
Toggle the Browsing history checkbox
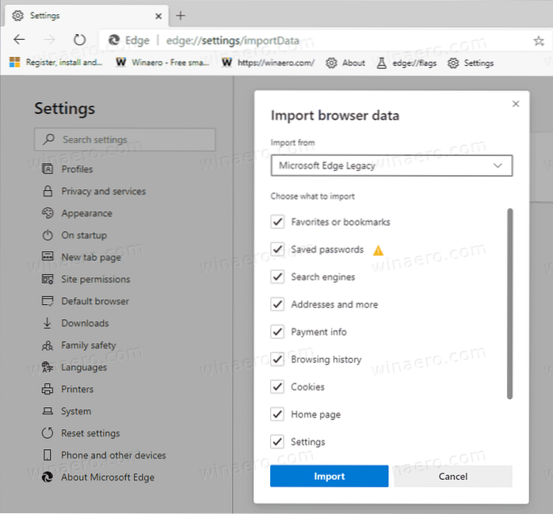pyautogui.click(x=277, y=360)
